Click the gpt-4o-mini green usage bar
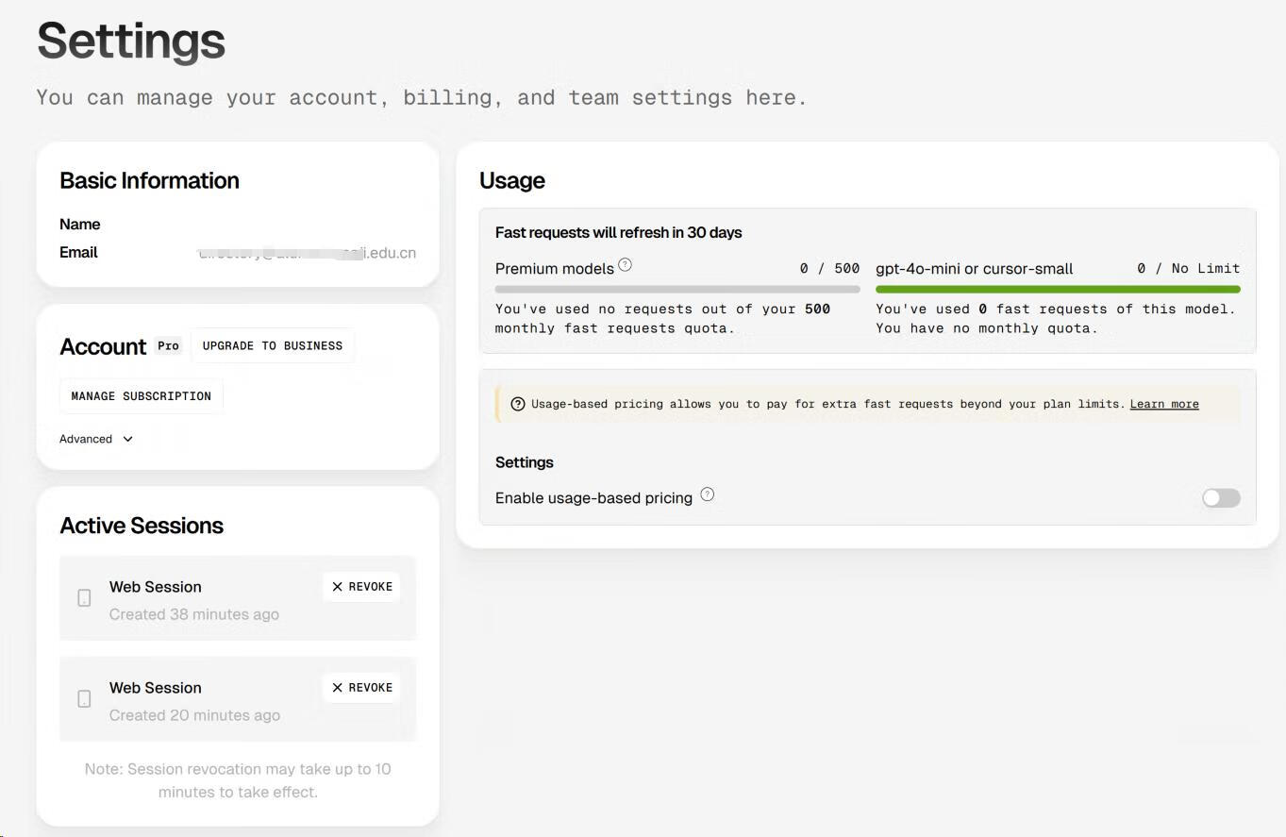Image resolution: width=1286 pixels, height=837 pixels. coord(1058,290)
